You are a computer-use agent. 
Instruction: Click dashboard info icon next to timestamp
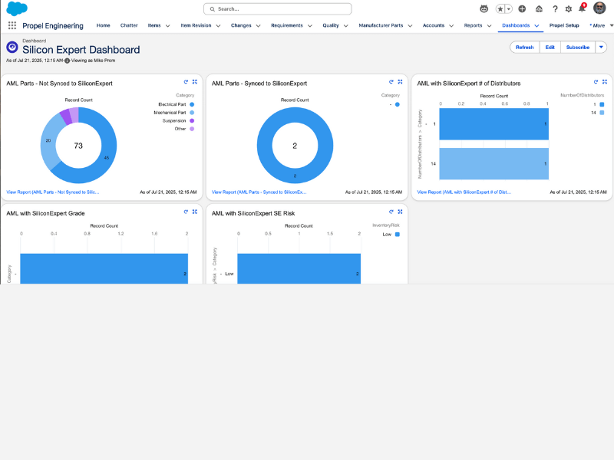click(67, 61)
